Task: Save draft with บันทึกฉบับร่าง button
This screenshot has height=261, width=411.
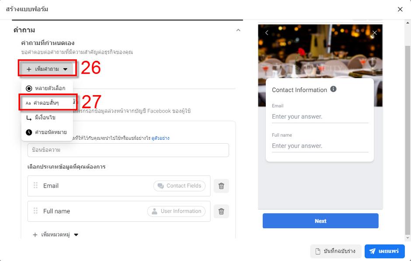Action: point(336,251)
